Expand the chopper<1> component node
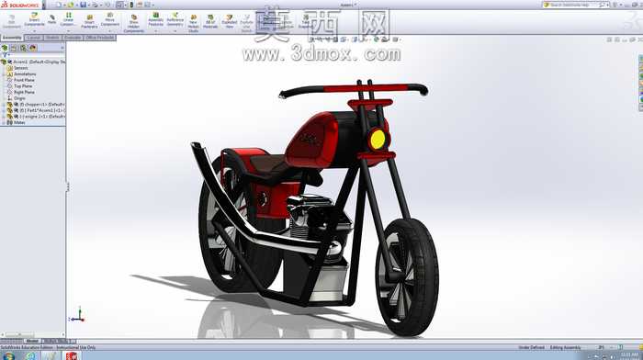This screenshot has height=360, width=643. point(4,105)
